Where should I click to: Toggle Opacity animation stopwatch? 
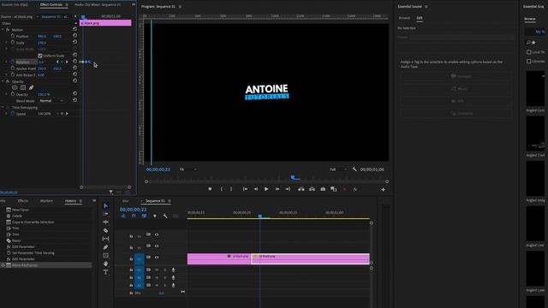[13, 94]
